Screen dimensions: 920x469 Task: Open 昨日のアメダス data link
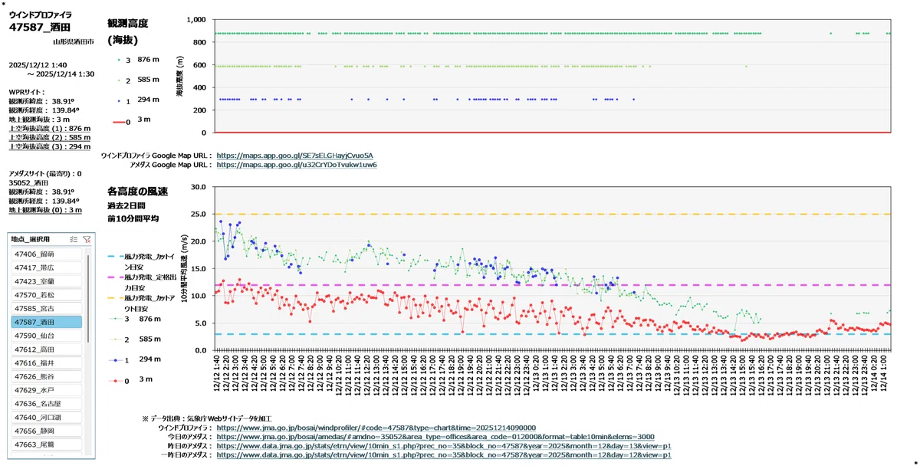(444, 446)
